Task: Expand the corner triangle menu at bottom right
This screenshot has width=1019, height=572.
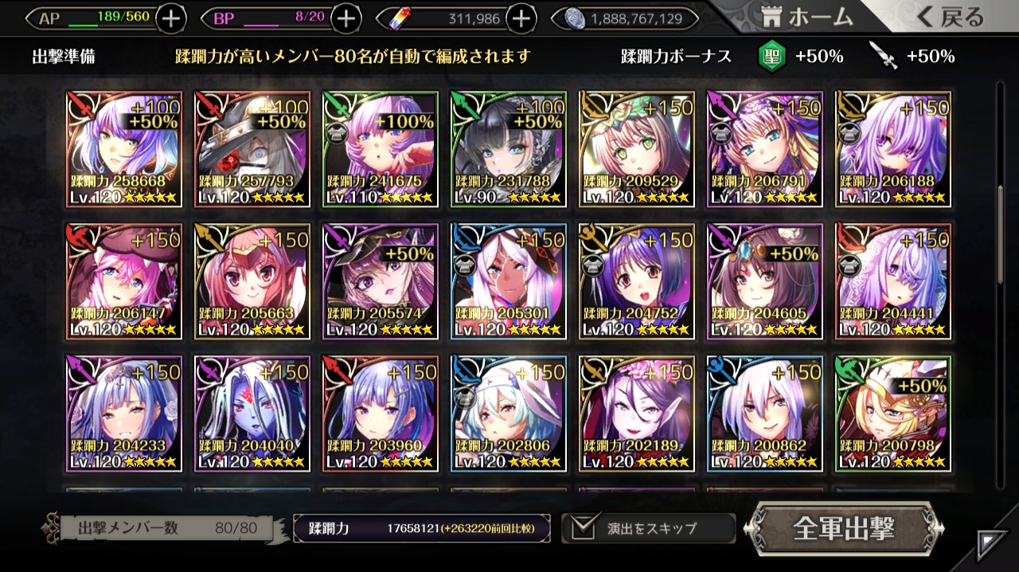Action: [991, 545]
